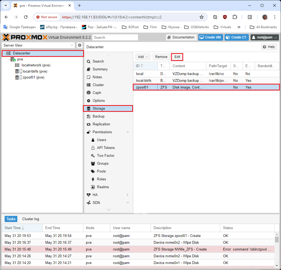Click the SDN network icon

click(89, 203)
